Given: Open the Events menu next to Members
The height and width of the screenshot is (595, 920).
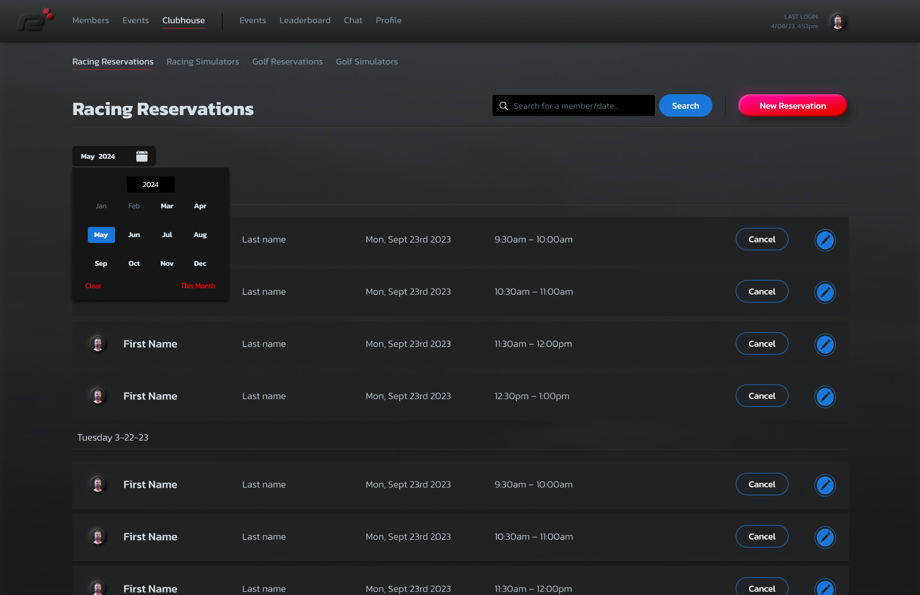Looking at the screenshot, I should tap(136, 20).
